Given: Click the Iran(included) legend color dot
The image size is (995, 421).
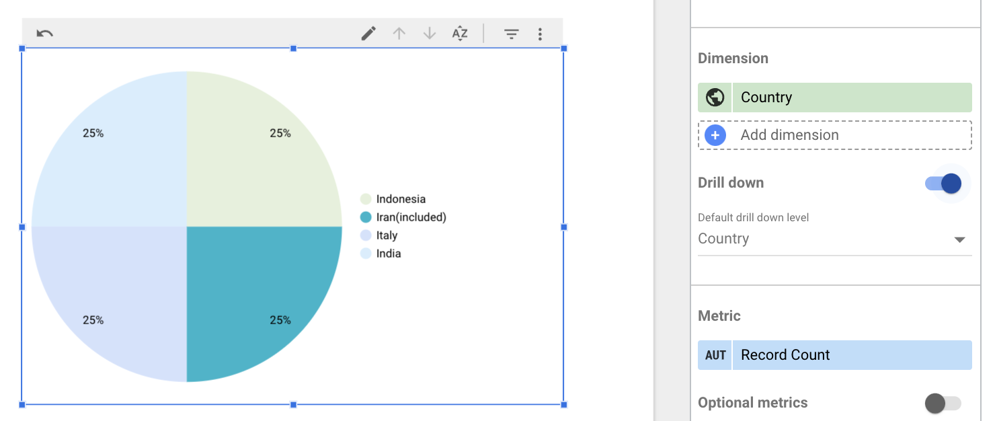Looking at the screenshot, I should pos(366,217).
